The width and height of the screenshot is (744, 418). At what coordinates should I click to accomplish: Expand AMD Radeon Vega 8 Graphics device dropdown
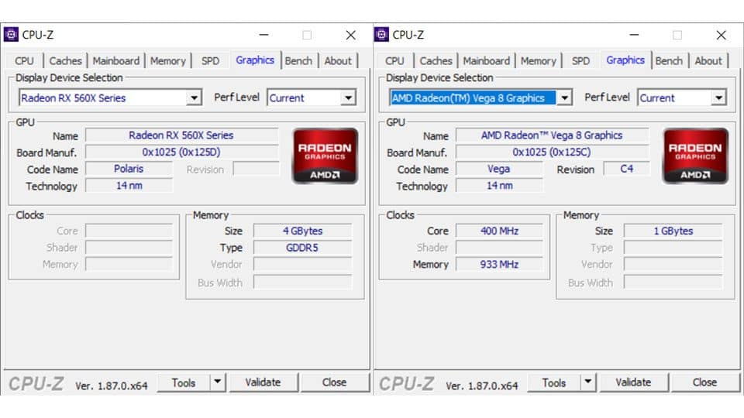click(564, 98)
